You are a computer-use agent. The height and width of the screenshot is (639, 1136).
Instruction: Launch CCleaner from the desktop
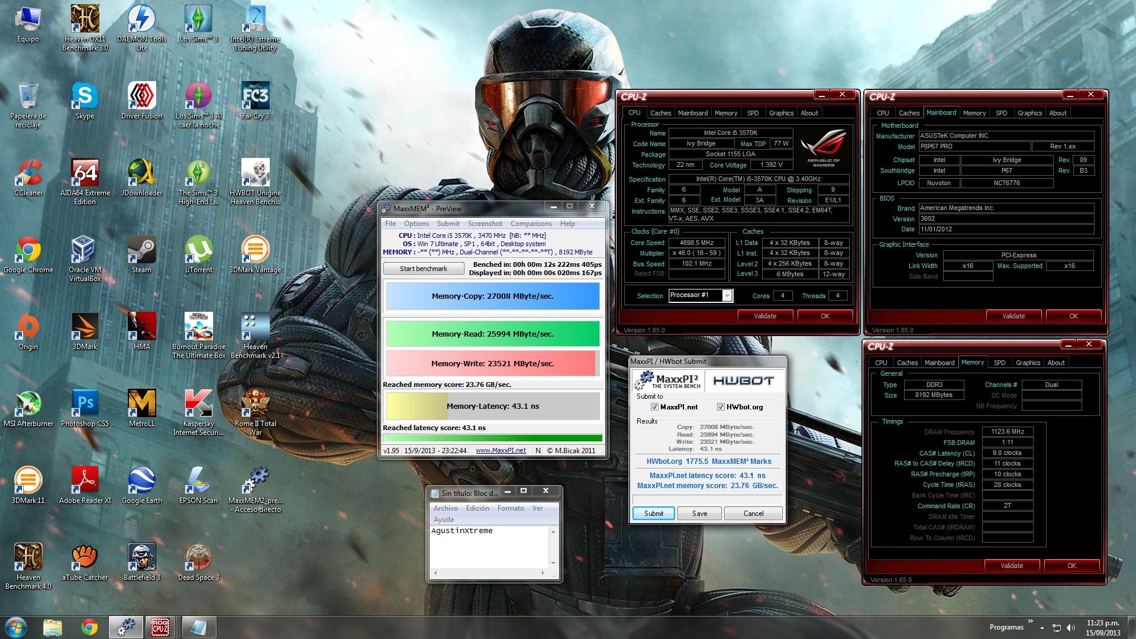coord(28,178)
